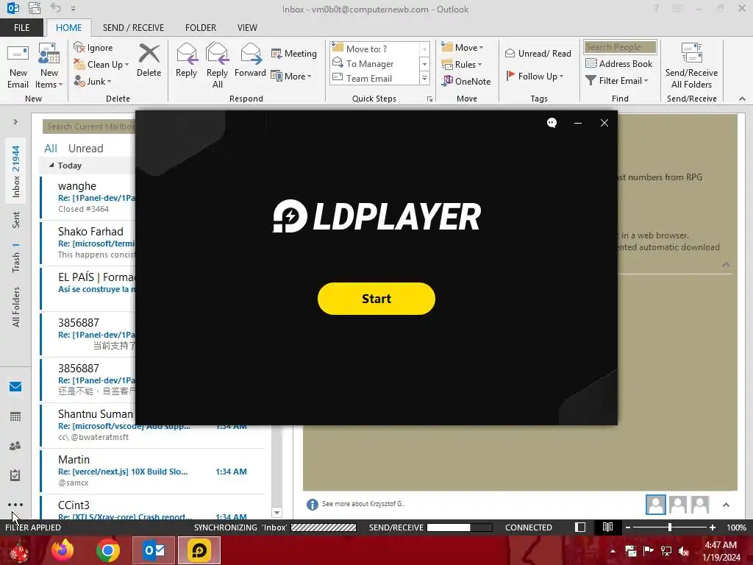
Task: Open the email from Shako Farhad
Action: 88,243
